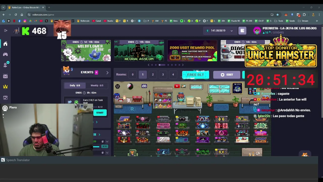Click the FREE RLT button
Screen dimensions: 323x182
[x=196, y=75]
